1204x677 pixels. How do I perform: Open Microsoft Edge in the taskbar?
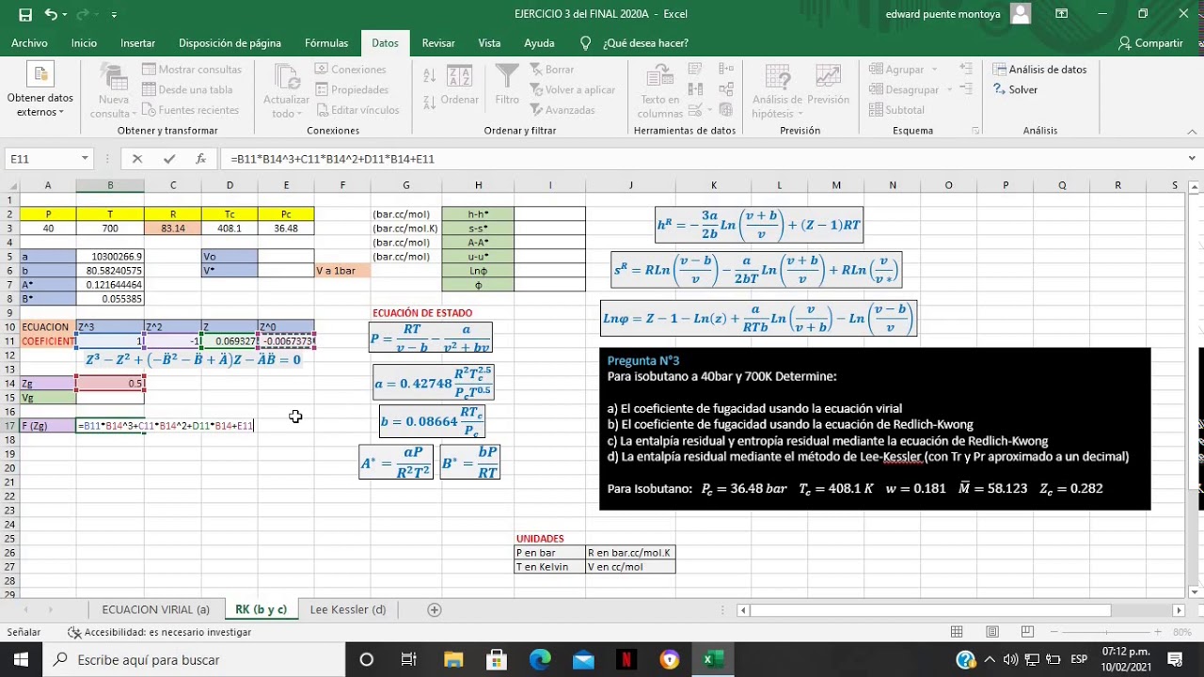(x=540, y=659)
